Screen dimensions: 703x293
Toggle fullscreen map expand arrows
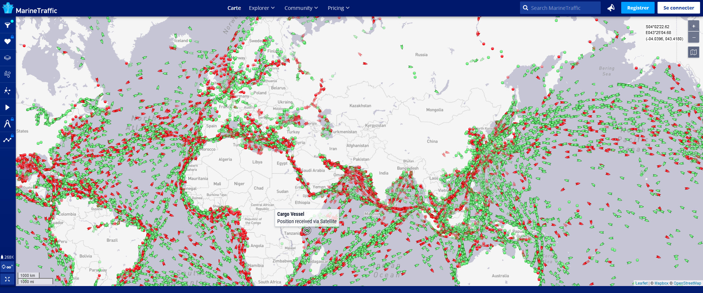pyautogui.click(x=7, y=279)
